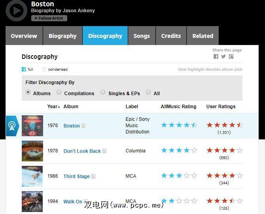Click the (128) user ratings count

point(224,208)
